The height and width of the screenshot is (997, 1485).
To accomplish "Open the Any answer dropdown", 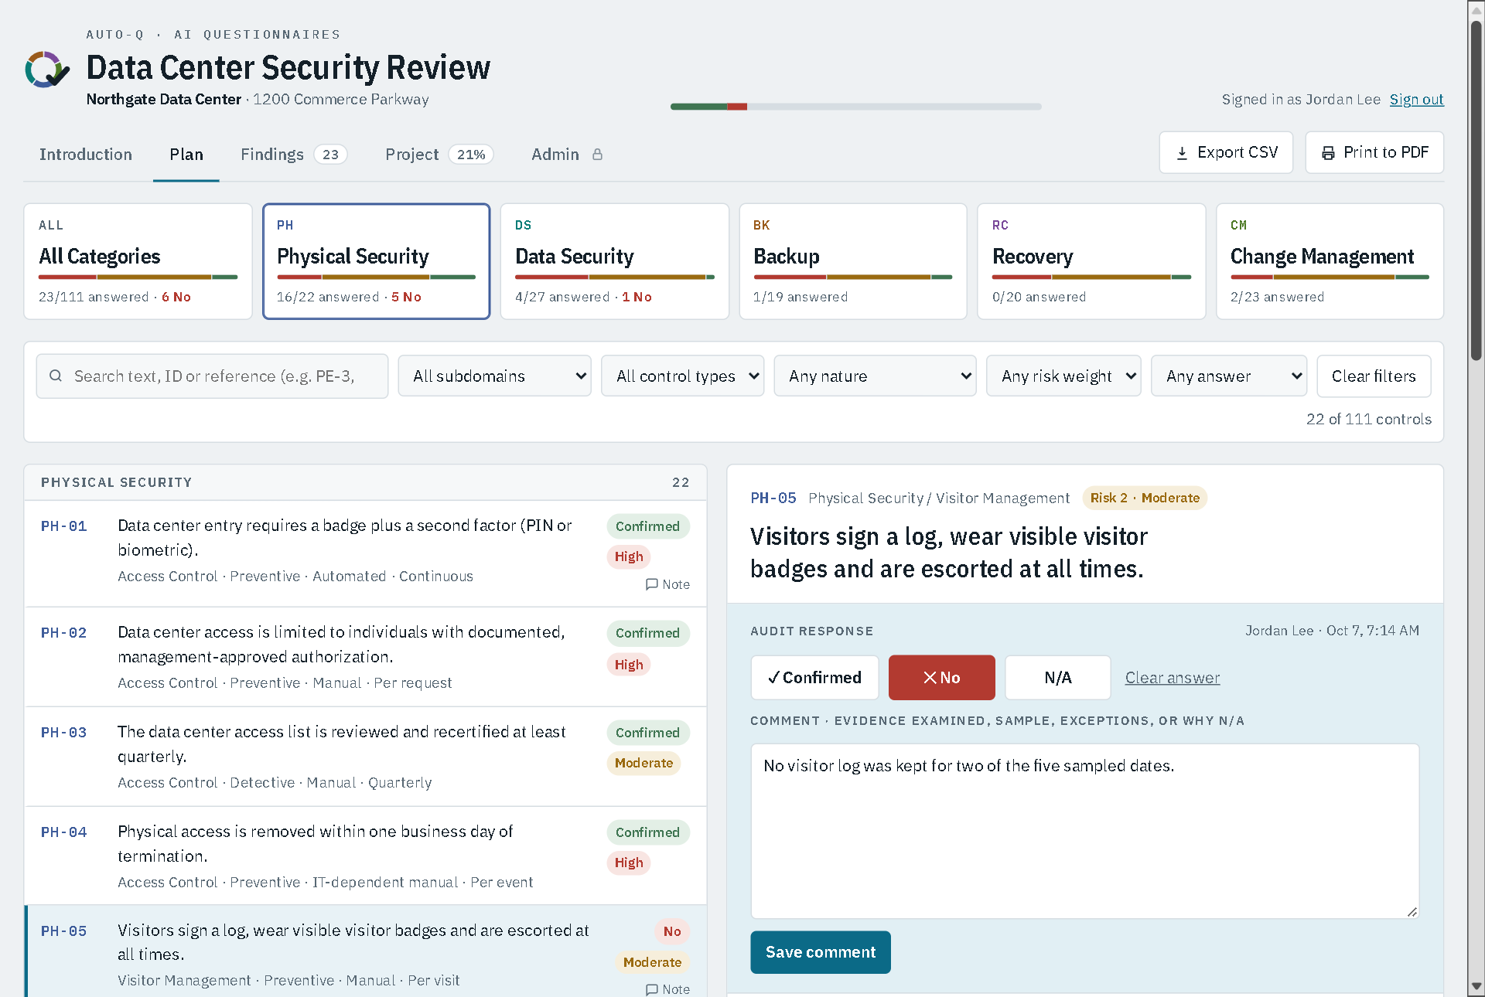I will point(1229,376).
